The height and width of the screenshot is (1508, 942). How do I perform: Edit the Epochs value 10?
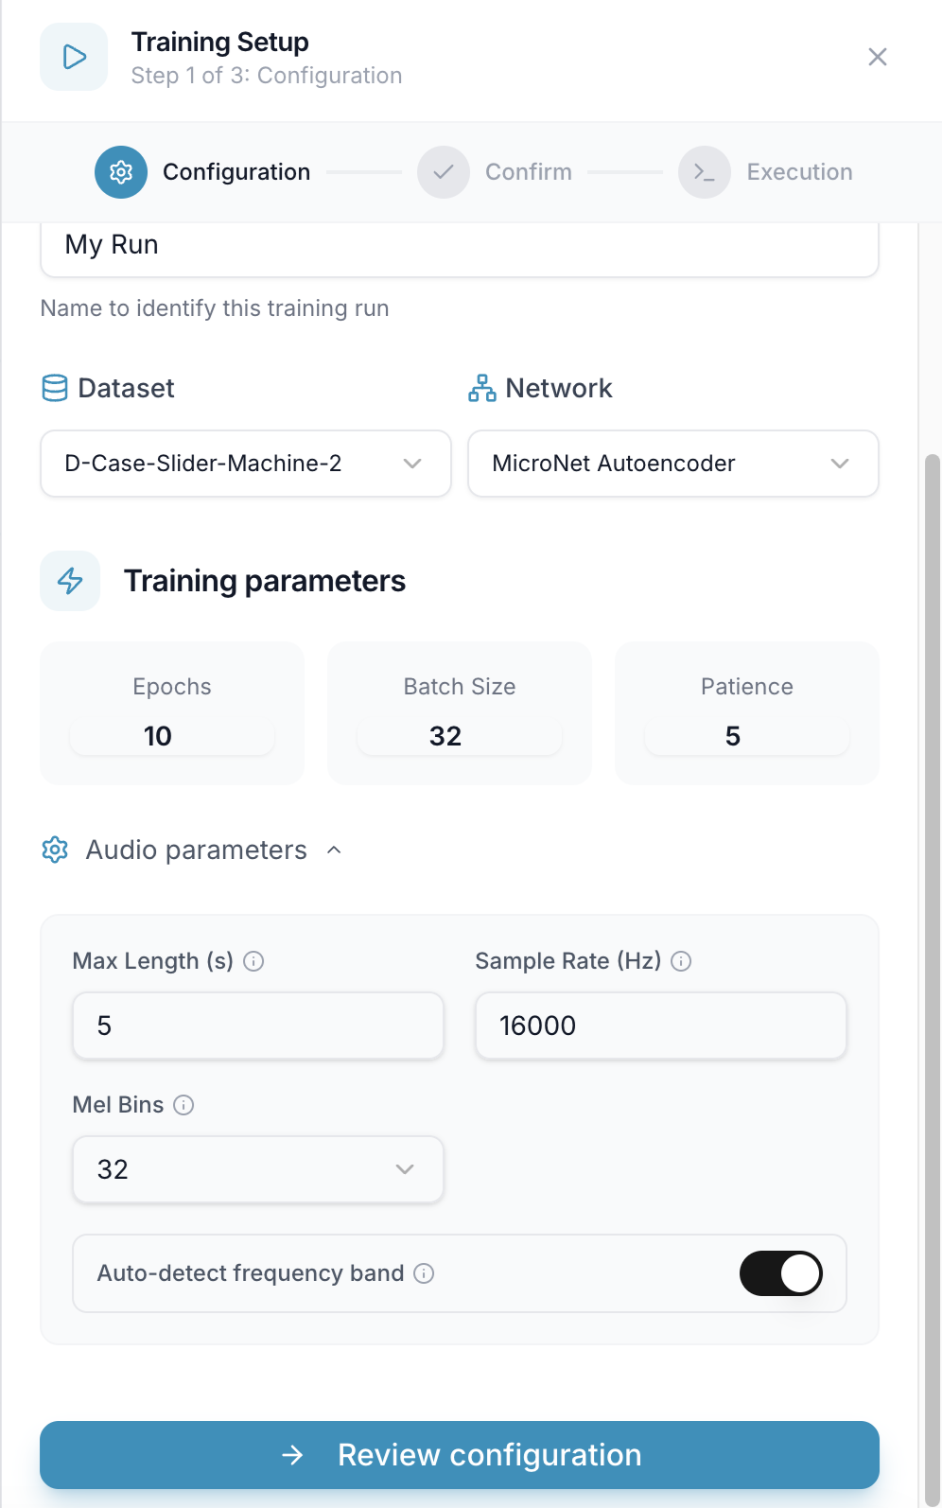click(x=172, y=736)
